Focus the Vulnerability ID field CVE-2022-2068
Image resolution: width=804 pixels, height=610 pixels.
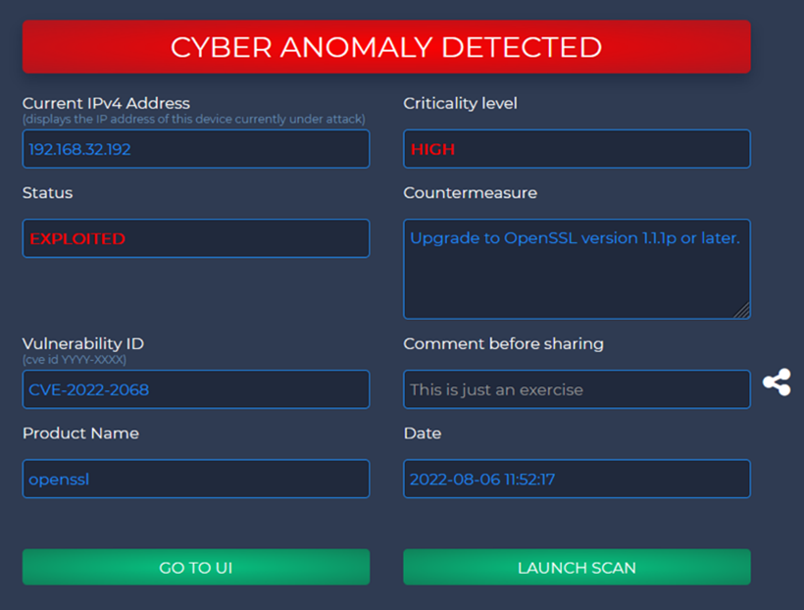196,389
